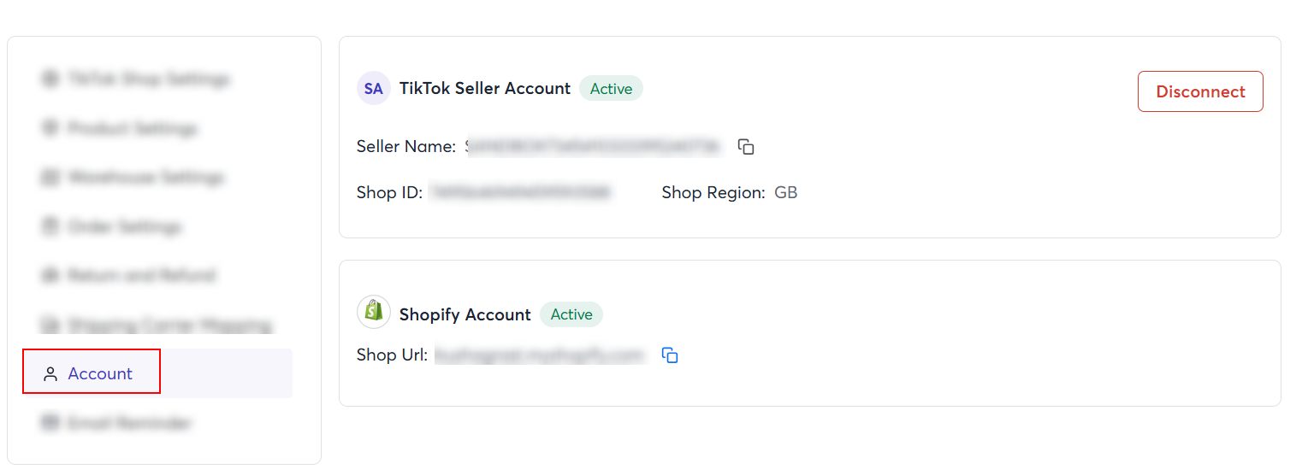Click the Shopify Account Active badge
The image size is (1308, 475).
tap(571, 314)
